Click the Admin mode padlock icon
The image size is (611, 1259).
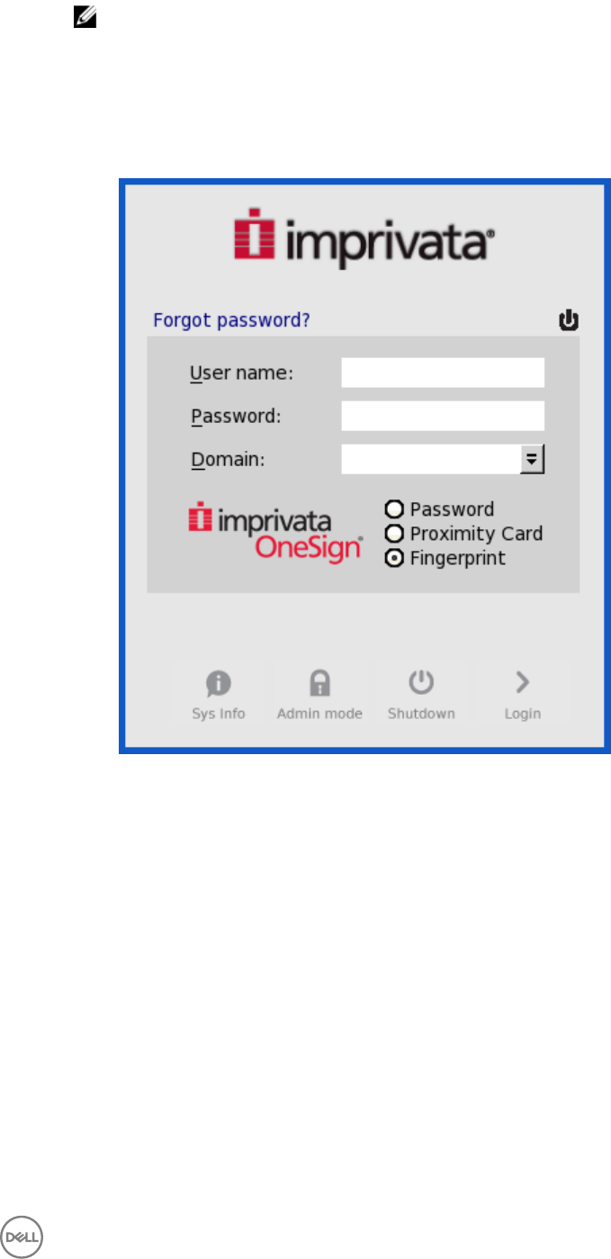[x=319, y=685]
